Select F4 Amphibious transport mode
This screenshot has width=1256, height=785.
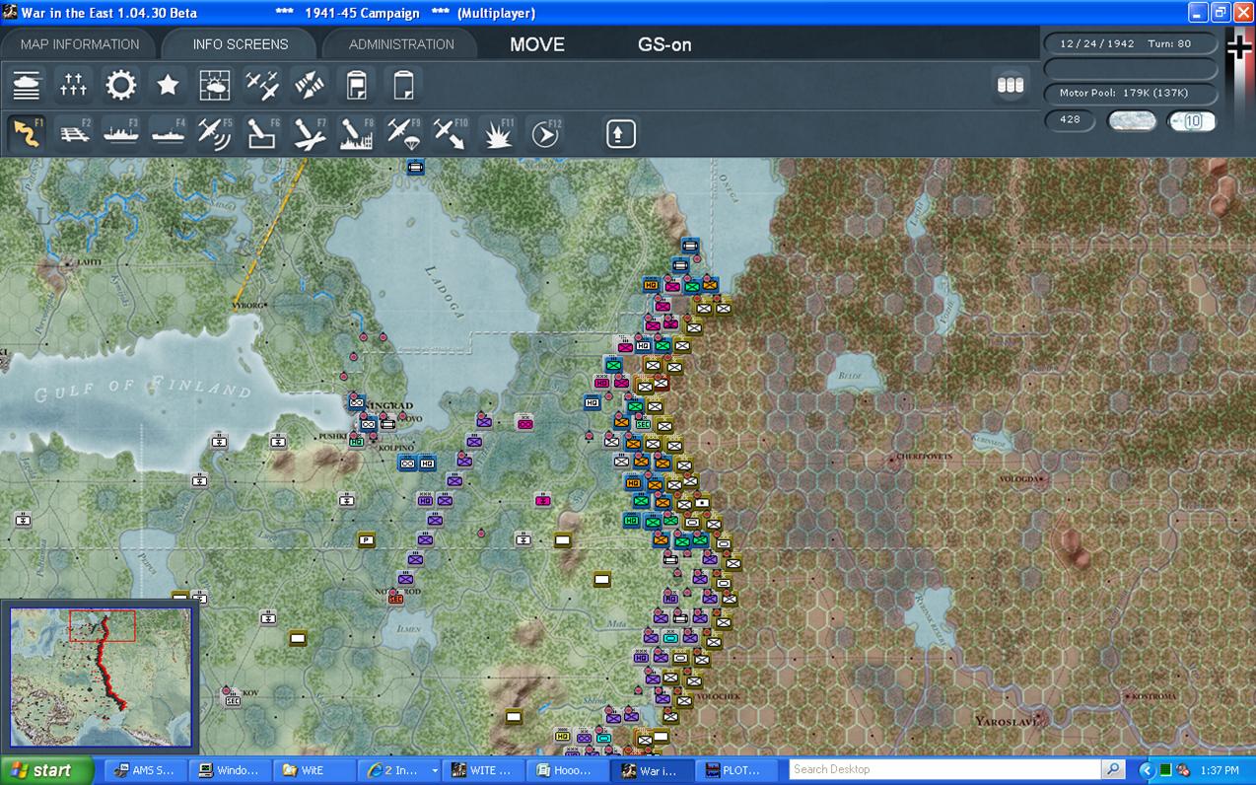pyautogui.click(x=169, y=133)
